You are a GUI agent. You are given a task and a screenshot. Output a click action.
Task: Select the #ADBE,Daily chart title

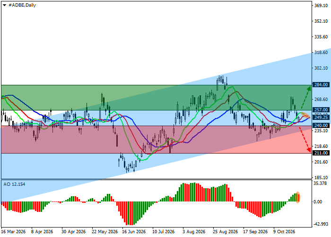pyautogui.click(x=22, y=5)
